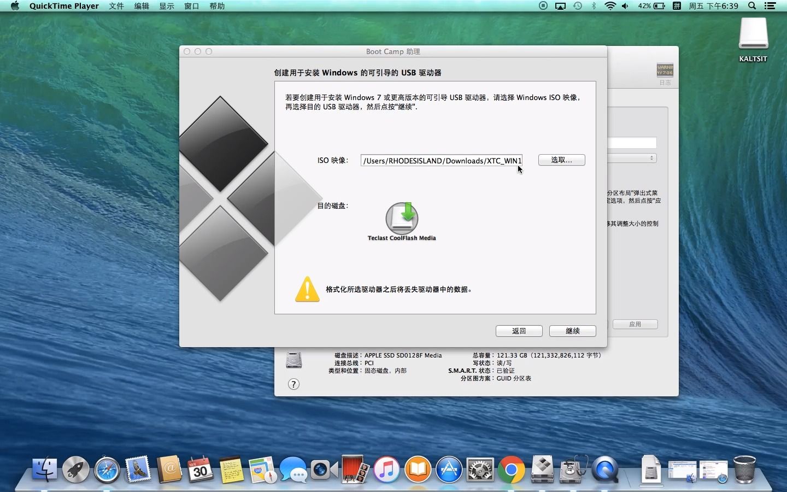The image size is (787, 492).
Task: Click the Boot Camp 助理 window title bar
Action: point(393,51)
